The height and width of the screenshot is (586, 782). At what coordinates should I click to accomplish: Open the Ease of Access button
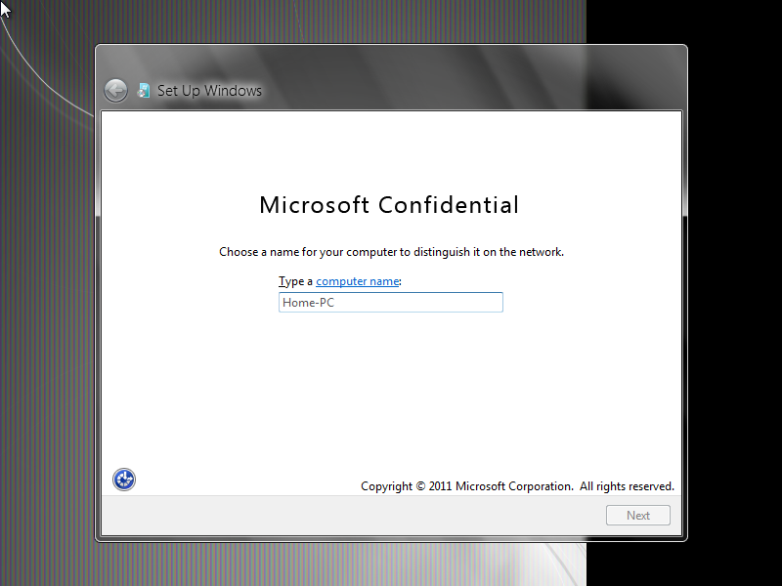point(124,480)
